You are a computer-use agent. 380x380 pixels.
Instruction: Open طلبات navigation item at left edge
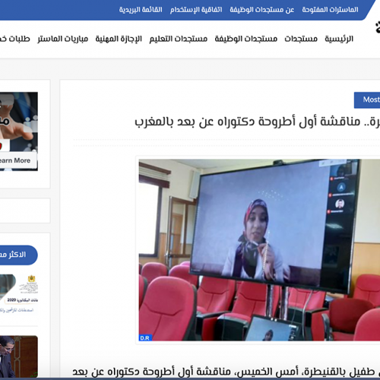pos(15,39)
